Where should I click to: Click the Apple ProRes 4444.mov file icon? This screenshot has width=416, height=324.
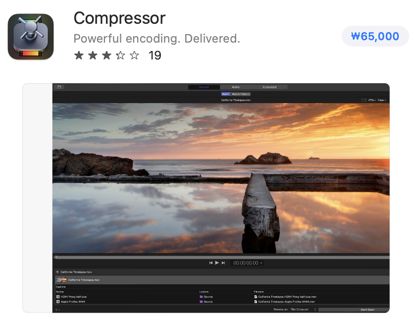pyautogui.click(x=256, y=301)
